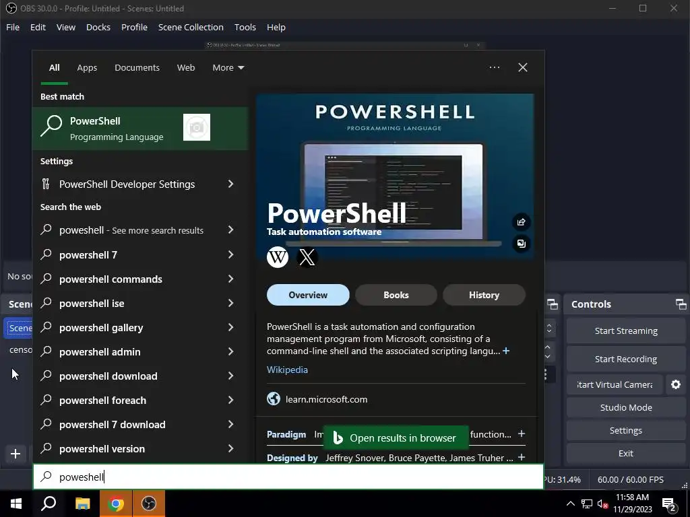Expand powershell gallery suggestion chevron
Image resolution: width=690 pixels, height=517 pixels.
(230, 327)
